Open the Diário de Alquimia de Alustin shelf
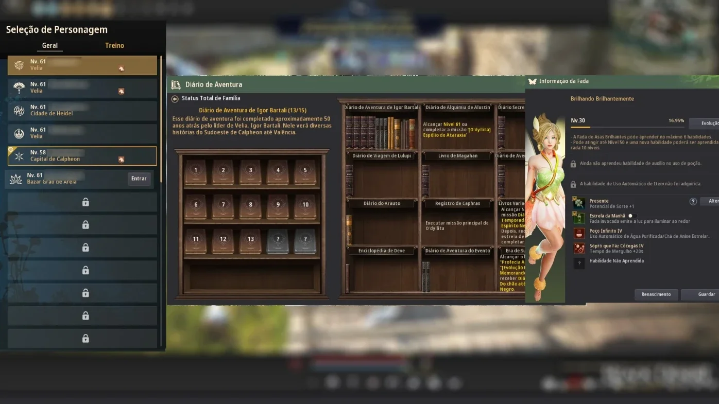Image resolution: width=719 pixels, height=404 pixels. point(457,127)
